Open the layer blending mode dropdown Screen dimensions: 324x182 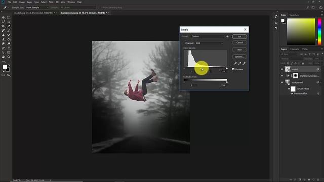click(293, 59)
